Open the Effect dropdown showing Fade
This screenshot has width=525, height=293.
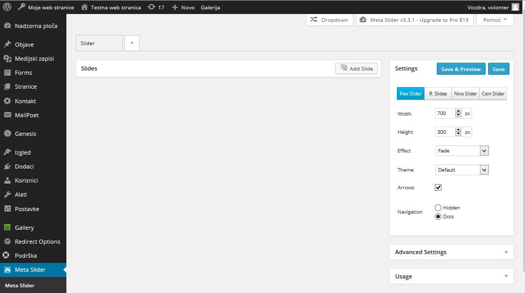(x=462, y=151)
